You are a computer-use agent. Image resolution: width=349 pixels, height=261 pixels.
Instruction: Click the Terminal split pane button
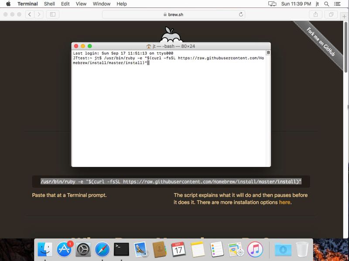point(268,53)
